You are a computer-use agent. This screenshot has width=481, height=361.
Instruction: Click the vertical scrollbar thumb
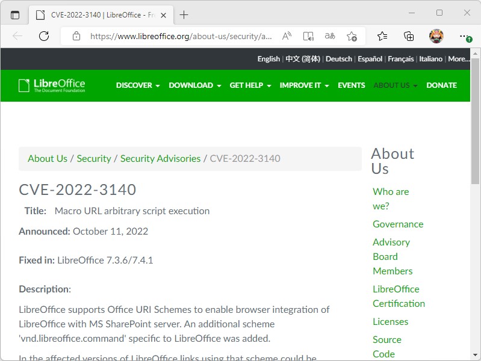[x=475, y=121]
